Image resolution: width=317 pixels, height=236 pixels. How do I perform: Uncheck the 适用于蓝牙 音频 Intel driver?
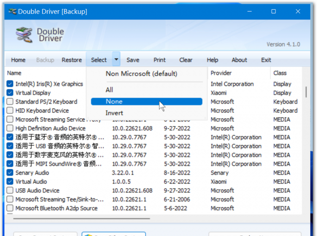click(10, 137)
